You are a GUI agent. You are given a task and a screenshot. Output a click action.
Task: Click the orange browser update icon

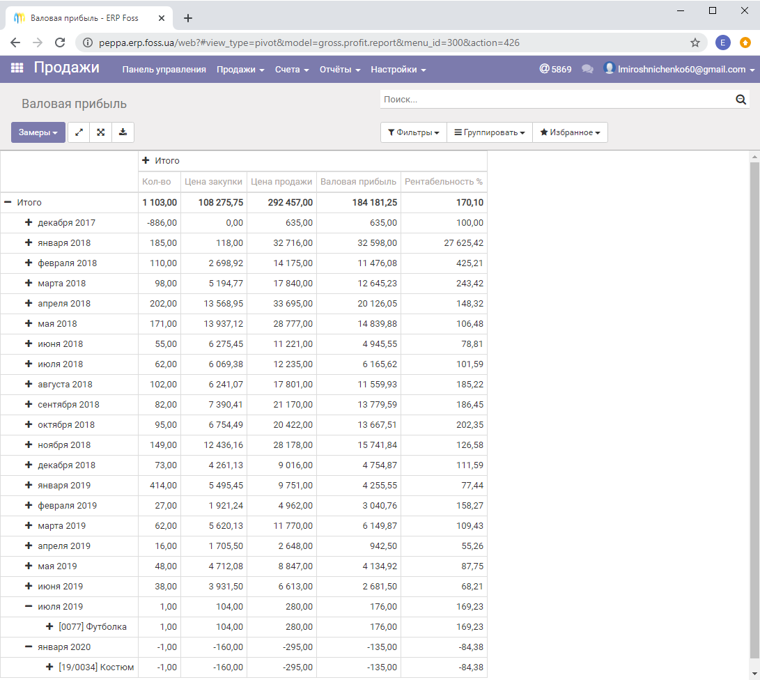click(x=745, y=42)
